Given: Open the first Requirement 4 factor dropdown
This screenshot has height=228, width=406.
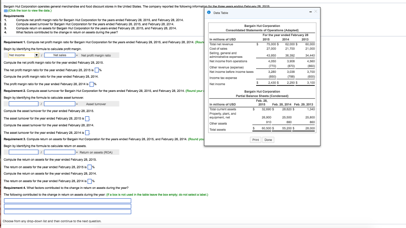Looking at the screenshot, I should click(67, 201).
